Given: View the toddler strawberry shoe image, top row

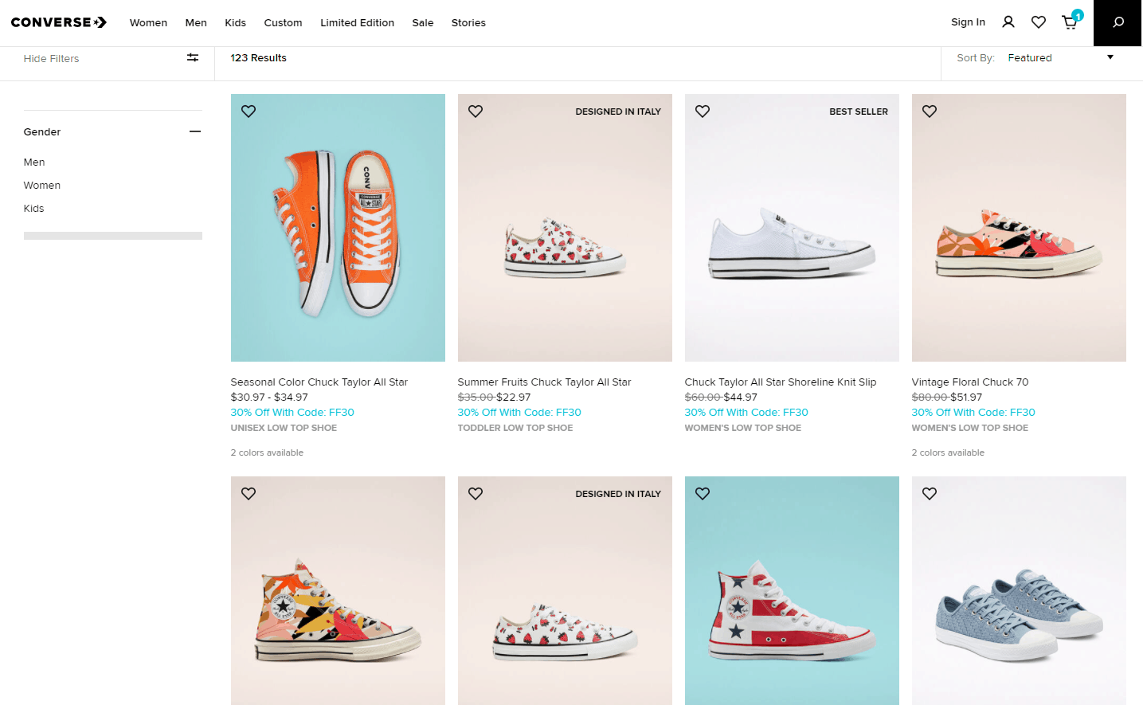Looking at the screenshot, I should coord(565,228).
